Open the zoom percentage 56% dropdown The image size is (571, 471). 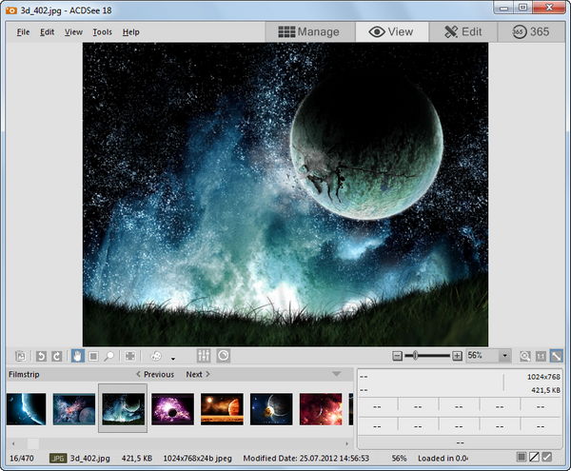505,356
